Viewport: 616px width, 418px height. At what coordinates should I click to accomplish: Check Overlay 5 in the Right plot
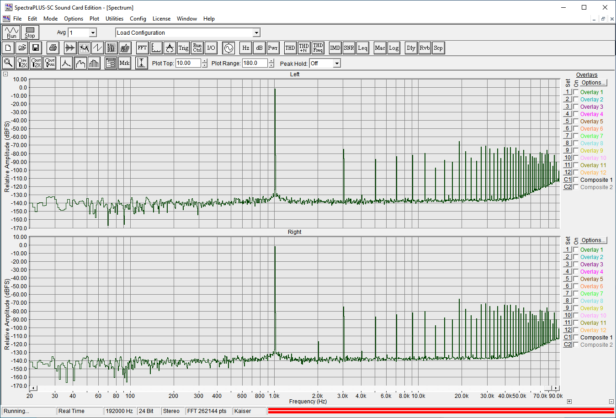(x=576, y=279)
